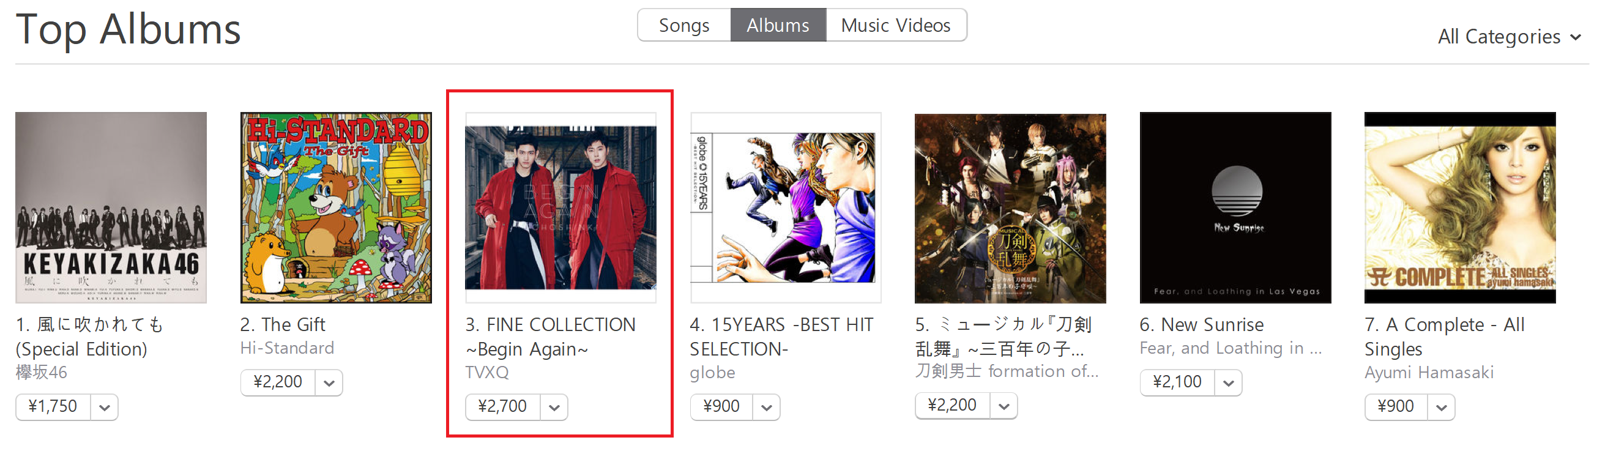Buy A Complete - All Singles for ¥900
The height and width of the screenshot is (451, 1605).
(1396, 407)
